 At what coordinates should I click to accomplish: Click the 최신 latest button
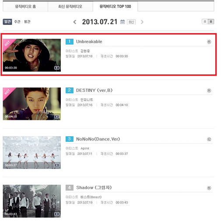tap(131, 22)
